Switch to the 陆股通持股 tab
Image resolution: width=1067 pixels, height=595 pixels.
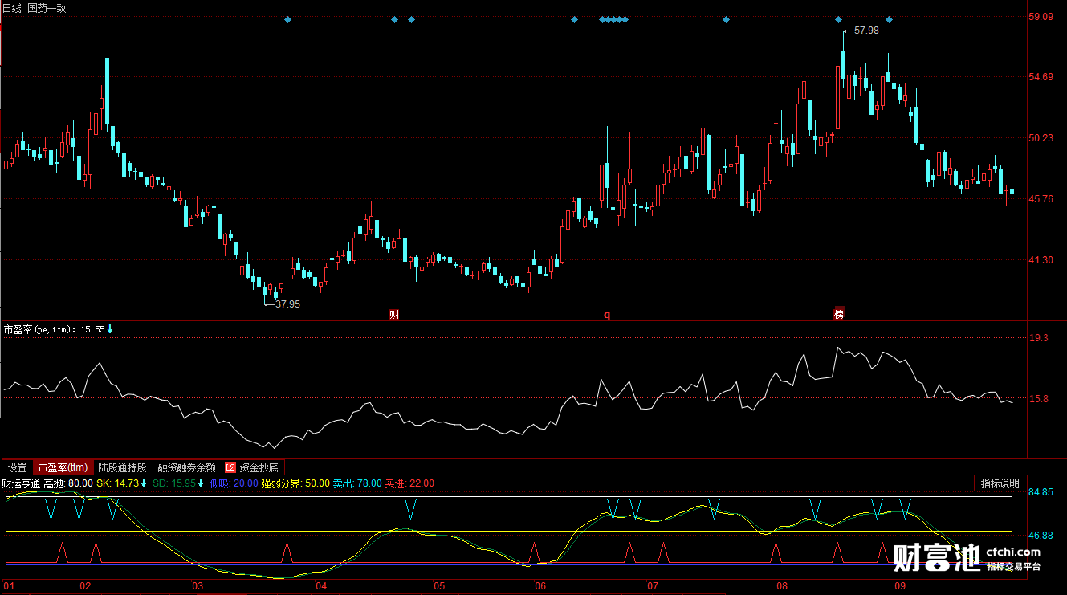(123, 467)
